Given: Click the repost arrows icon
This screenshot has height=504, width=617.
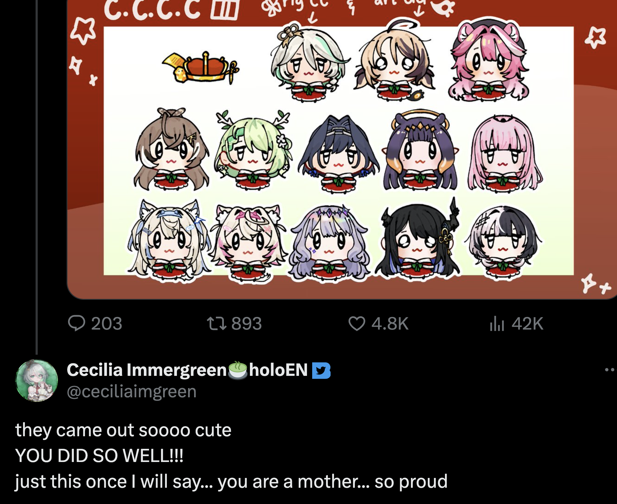Looking at the screenshot, I should click(217, 323).
